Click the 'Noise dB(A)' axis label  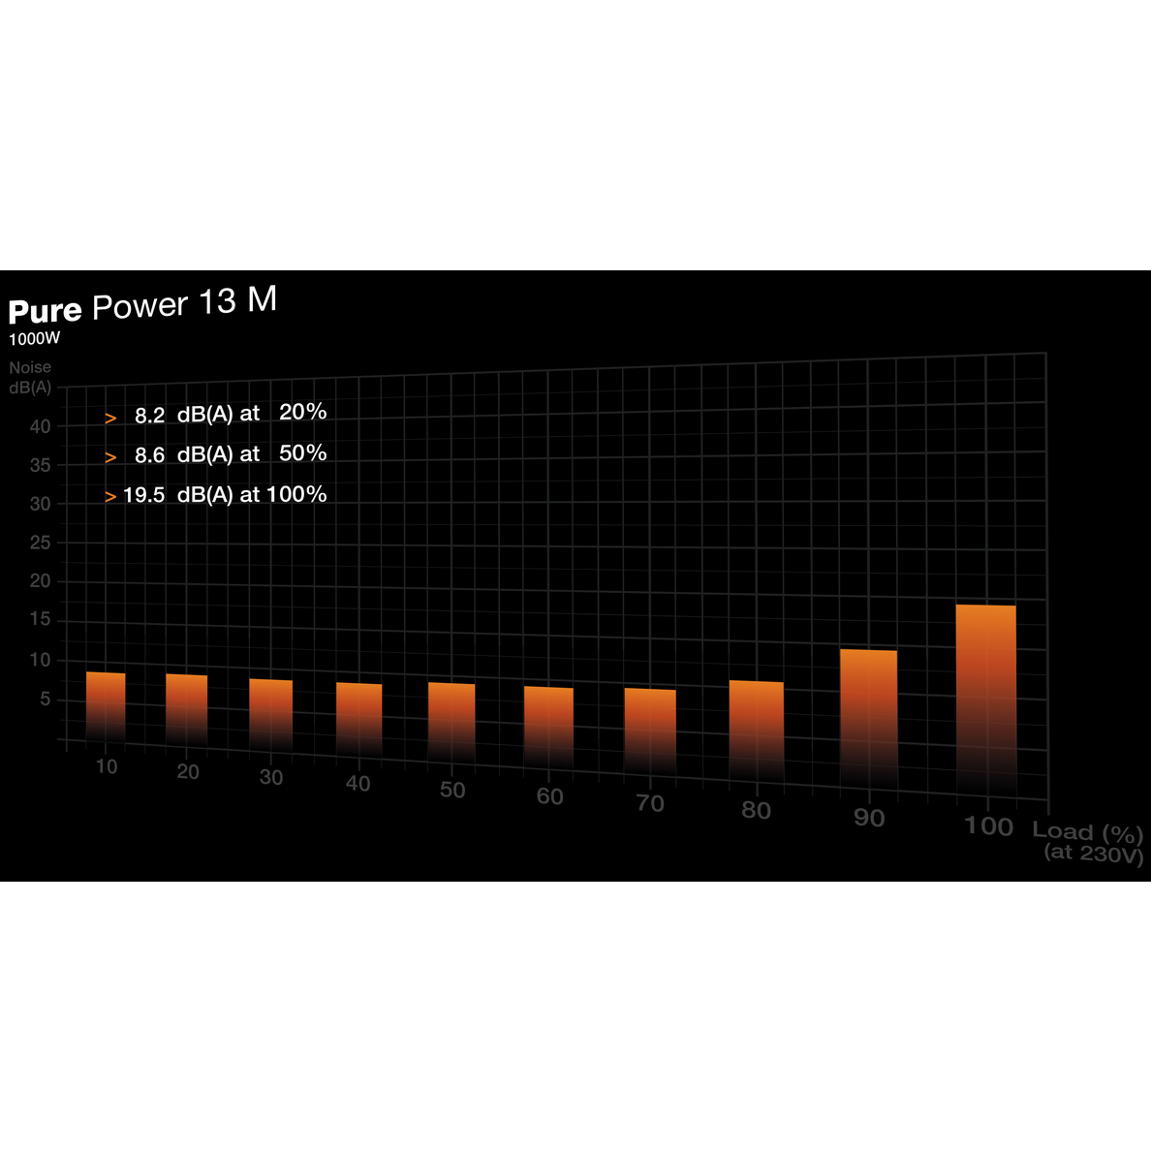tap(30, 377)
